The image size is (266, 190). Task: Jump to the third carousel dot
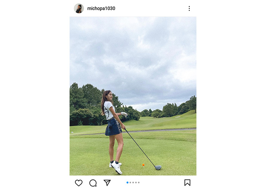[133, 182]
